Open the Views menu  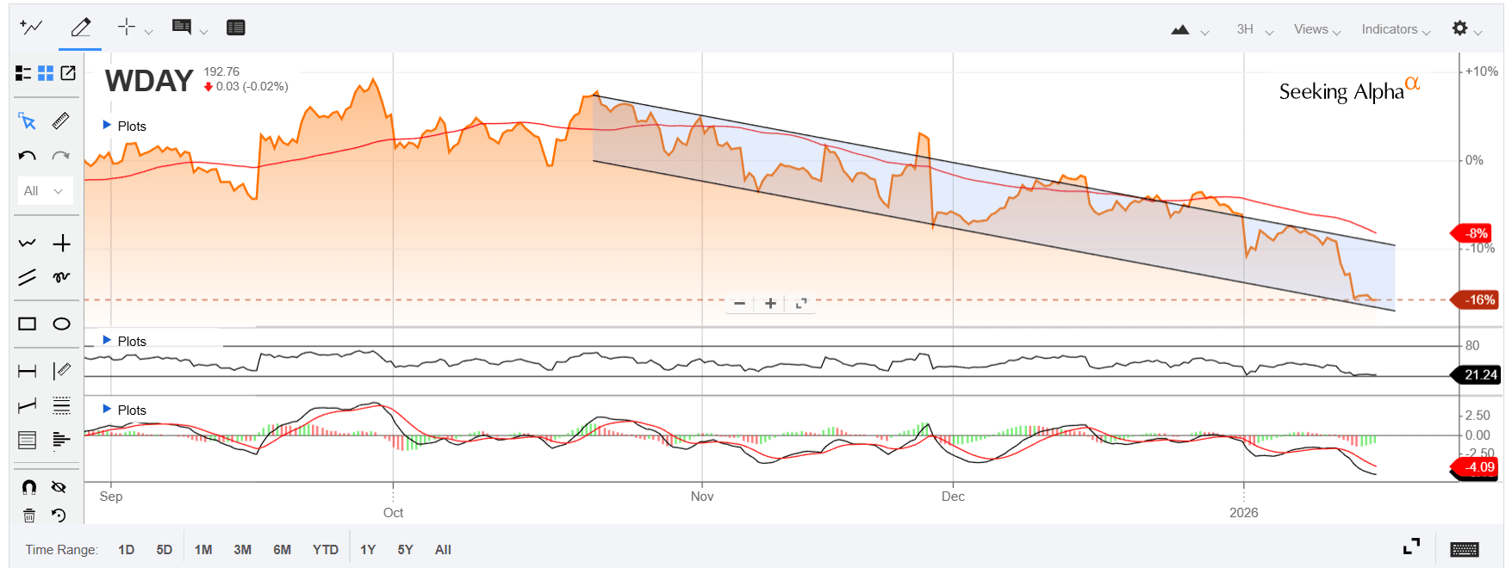point(1317,29)
